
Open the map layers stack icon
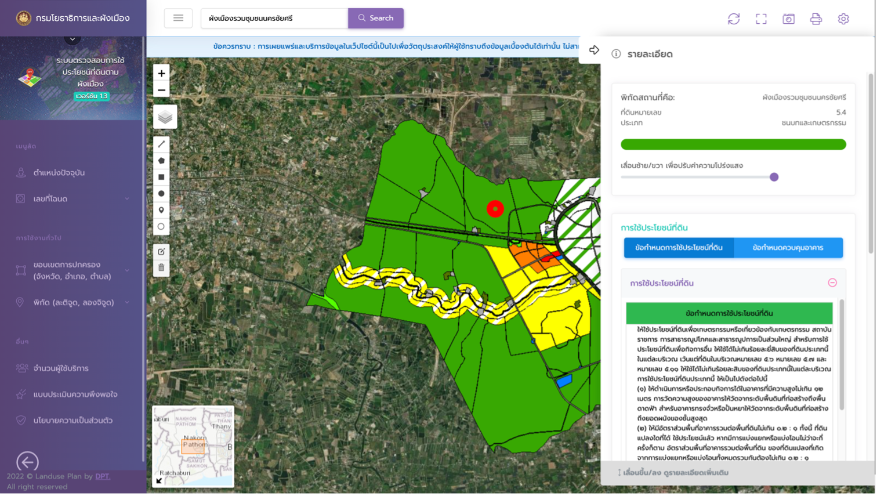pos(165,117)
